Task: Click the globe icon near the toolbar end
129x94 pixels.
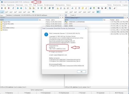Action: [110, 8]
